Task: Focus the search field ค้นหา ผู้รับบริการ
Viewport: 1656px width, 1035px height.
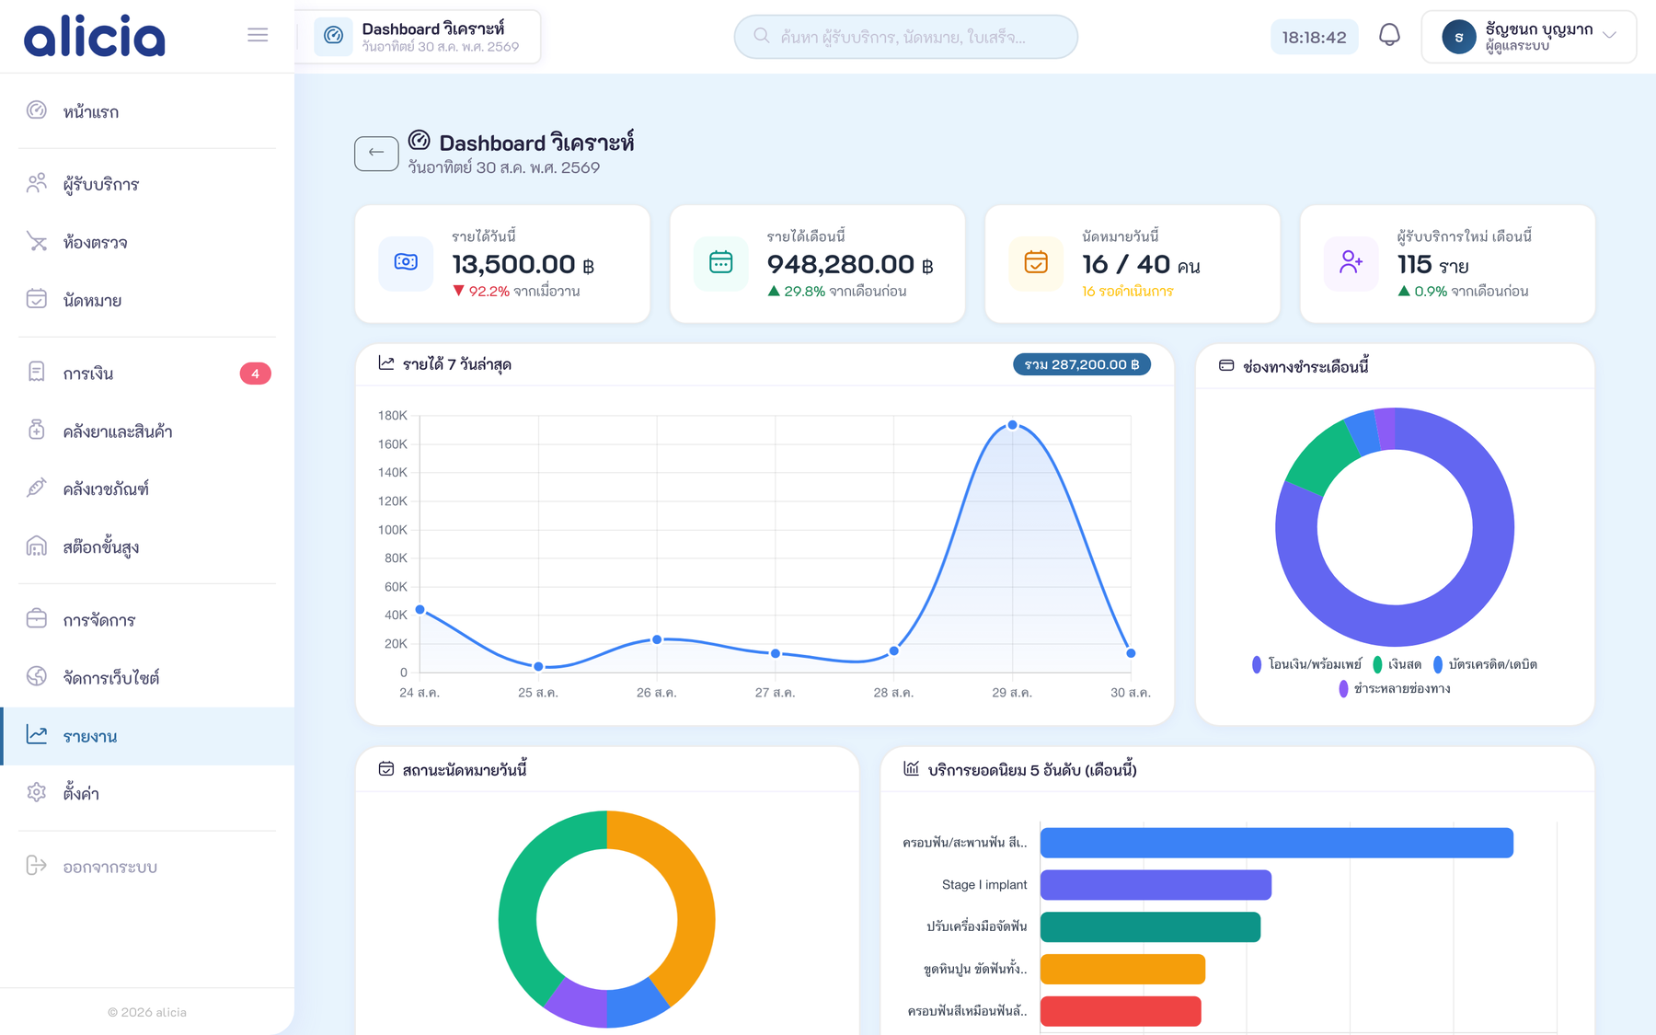Action: tap(905, 37)
